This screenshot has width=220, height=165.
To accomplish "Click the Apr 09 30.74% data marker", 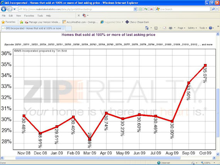I will point(107,113).
